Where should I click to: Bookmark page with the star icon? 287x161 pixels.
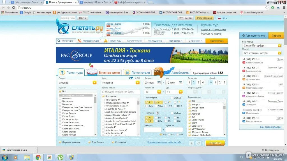coord(267,8)
